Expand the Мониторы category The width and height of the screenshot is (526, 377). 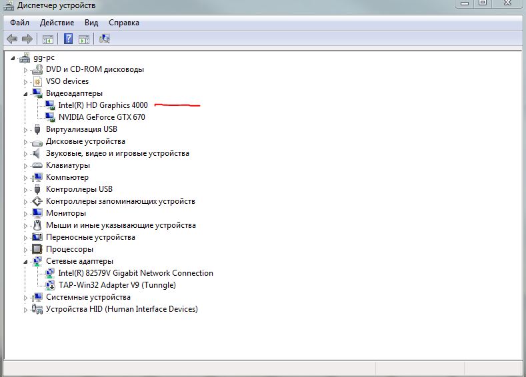tap(26, 213)
